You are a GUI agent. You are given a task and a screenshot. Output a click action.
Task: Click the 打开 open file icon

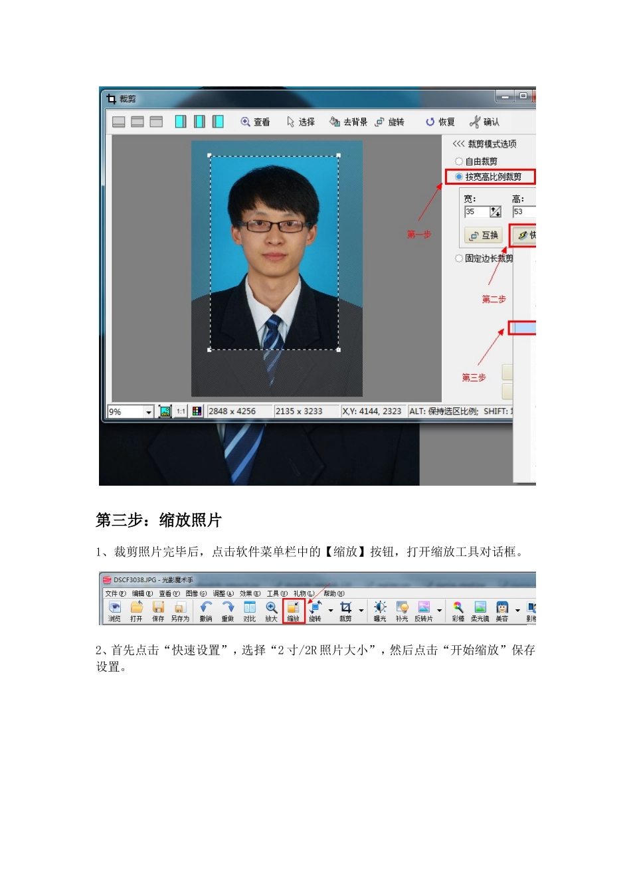[137, 611]
